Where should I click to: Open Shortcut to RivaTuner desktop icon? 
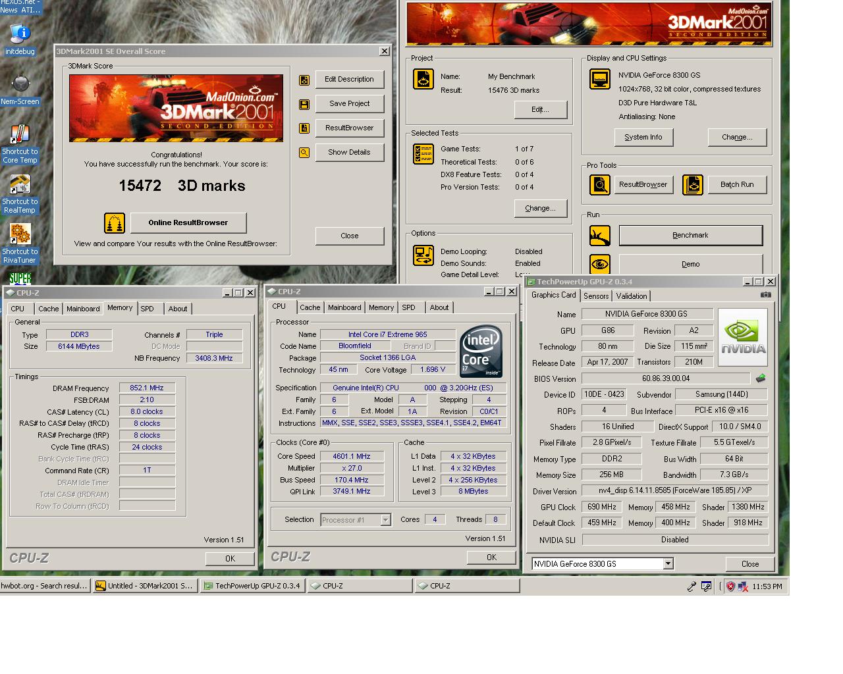pos(20,244)
